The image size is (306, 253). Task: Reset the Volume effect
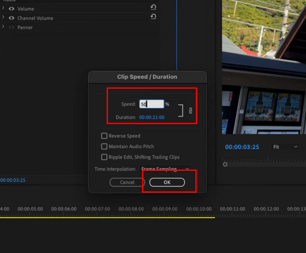point(153,7)
